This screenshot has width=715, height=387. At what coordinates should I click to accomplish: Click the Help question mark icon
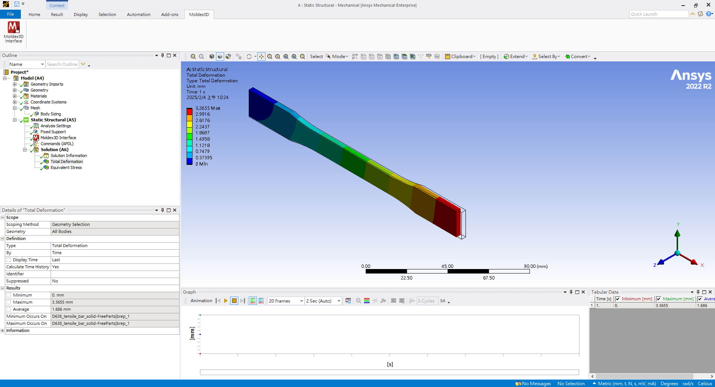point(709,14)
